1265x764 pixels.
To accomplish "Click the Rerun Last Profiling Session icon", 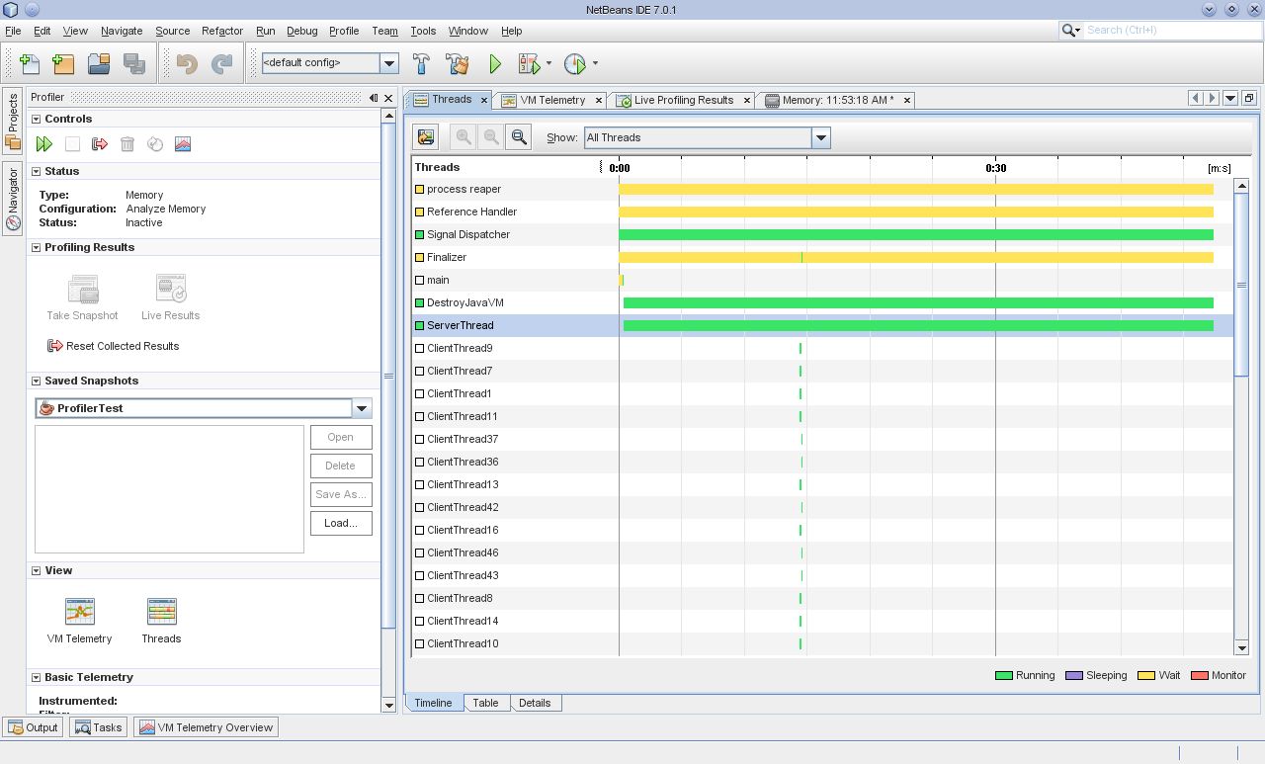I will [x=44, y=144].
